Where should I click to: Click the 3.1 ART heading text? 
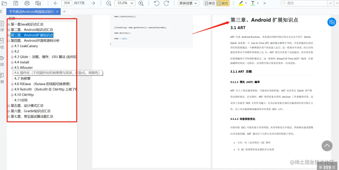238,28
